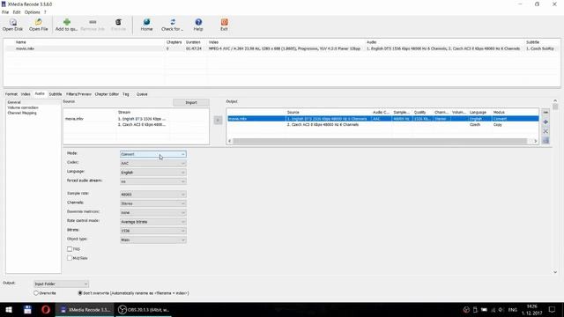Select the Czech AC3 stream in Source list

(x=142, y=125)
